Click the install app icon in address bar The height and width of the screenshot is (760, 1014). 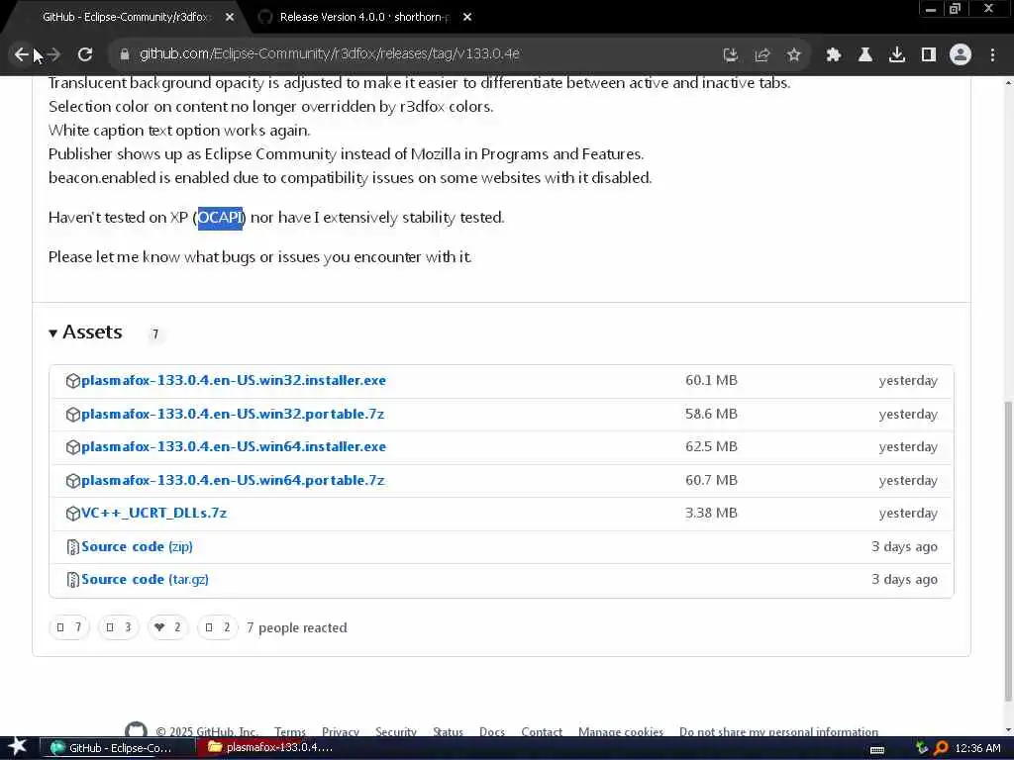pyautogui.click(x=730, y=55)
